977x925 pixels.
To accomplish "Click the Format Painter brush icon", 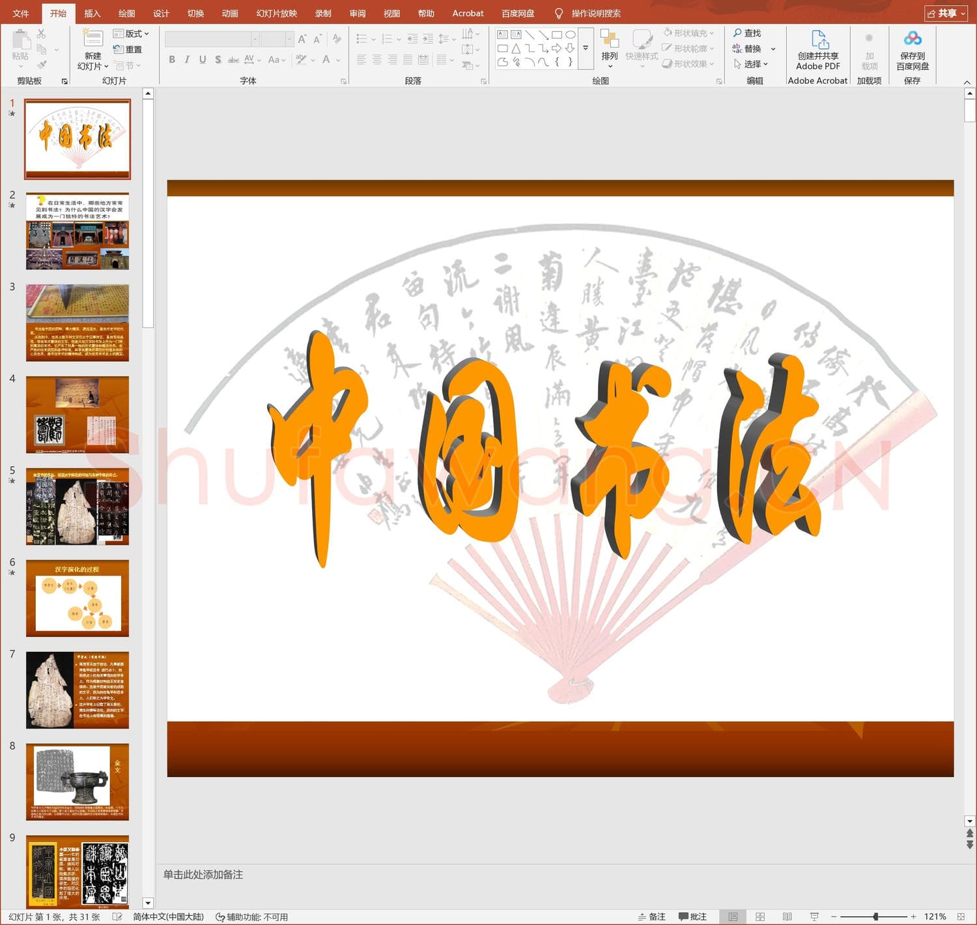I will [x=42, y=65].
